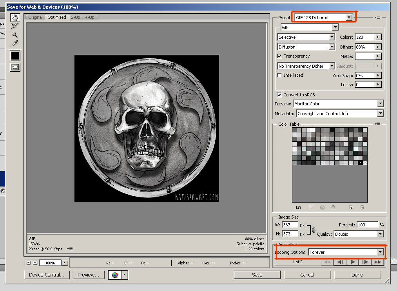Select the Eyedropper tool

coord(15,43)
